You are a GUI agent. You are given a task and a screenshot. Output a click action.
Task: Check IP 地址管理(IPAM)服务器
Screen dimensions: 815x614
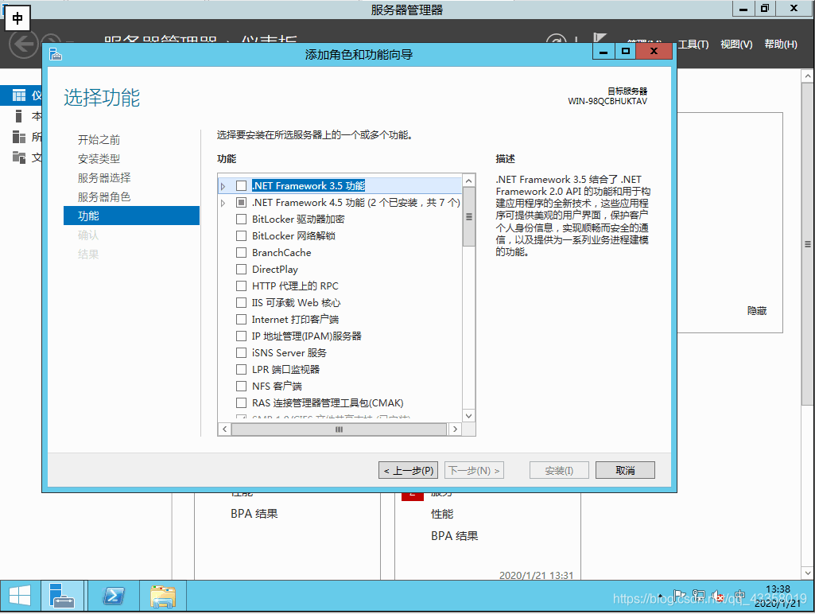point(241,336)
